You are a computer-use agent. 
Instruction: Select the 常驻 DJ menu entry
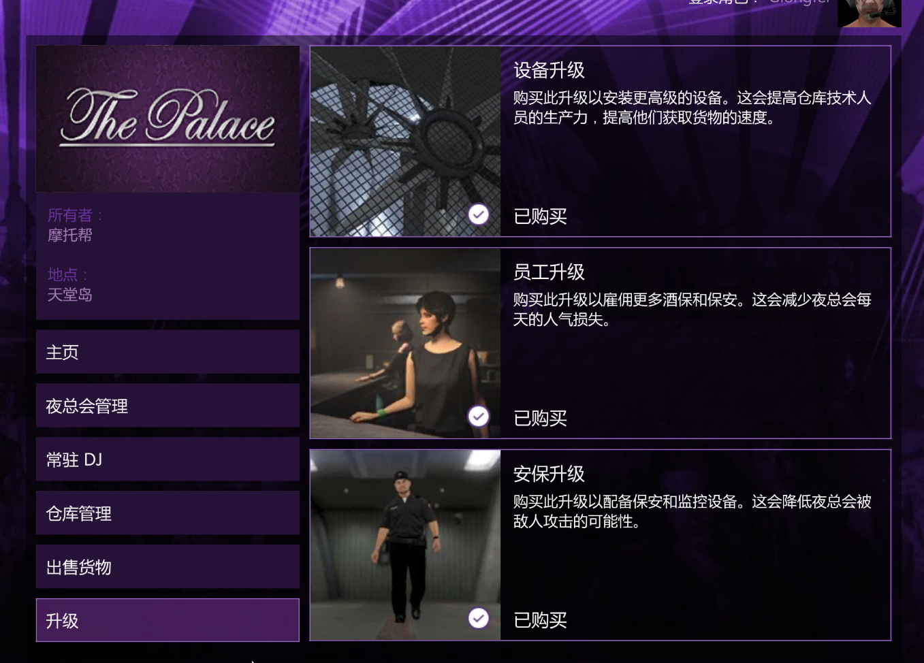(168, 459)
